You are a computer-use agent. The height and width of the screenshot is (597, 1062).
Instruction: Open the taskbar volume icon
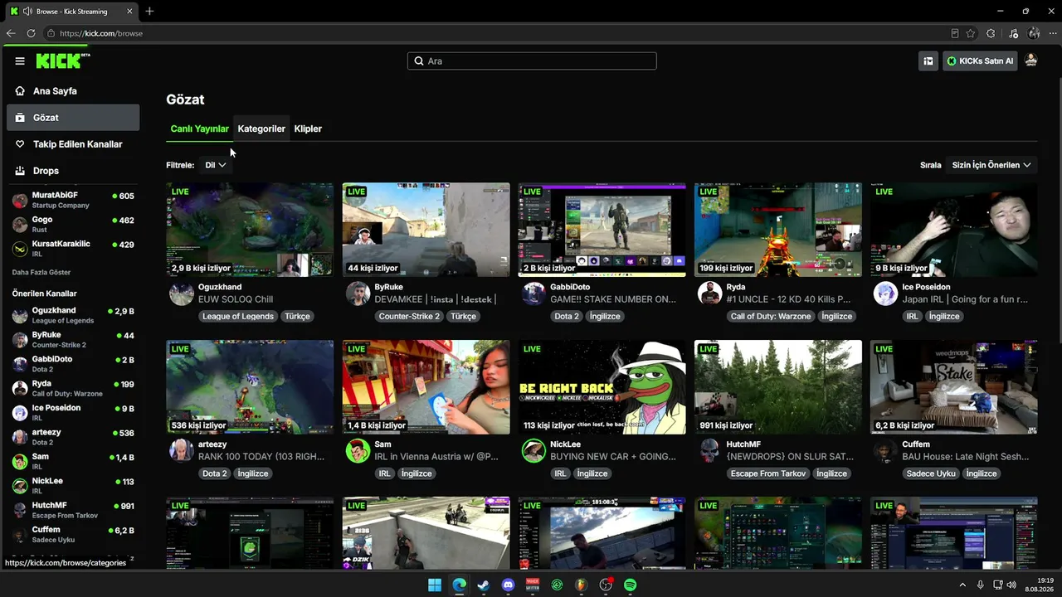coord(1011,585)
